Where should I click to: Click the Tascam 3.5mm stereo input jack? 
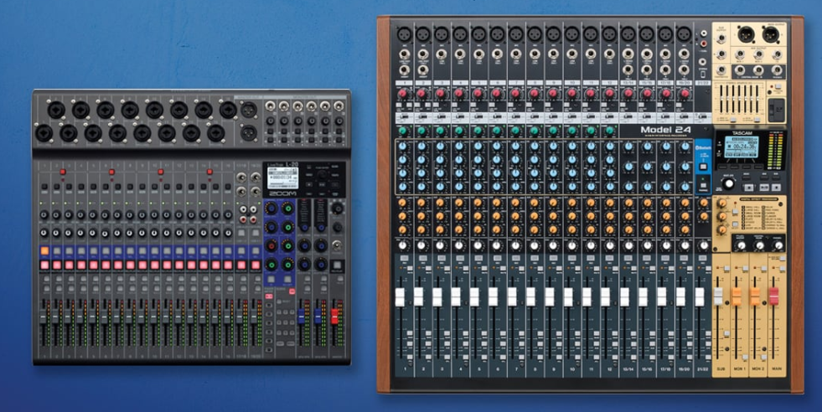tap(704, 62)
